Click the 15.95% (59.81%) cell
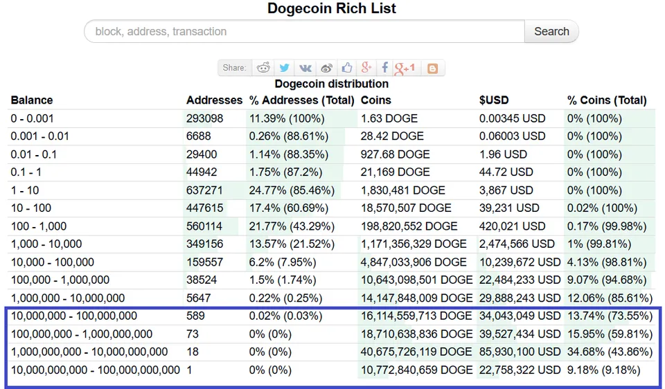 (x=610, y=334)
